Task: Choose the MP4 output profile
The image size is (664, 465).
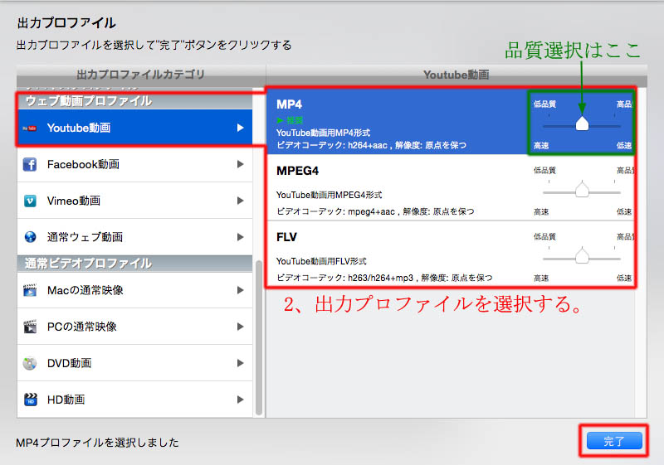Action: pyautogui.click(x=451, y=122)
